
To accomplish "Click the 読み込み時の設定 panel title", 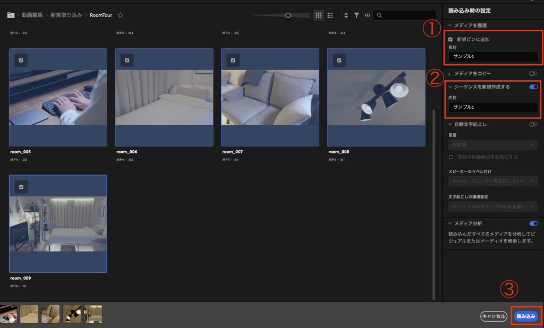I will (470, 11).
